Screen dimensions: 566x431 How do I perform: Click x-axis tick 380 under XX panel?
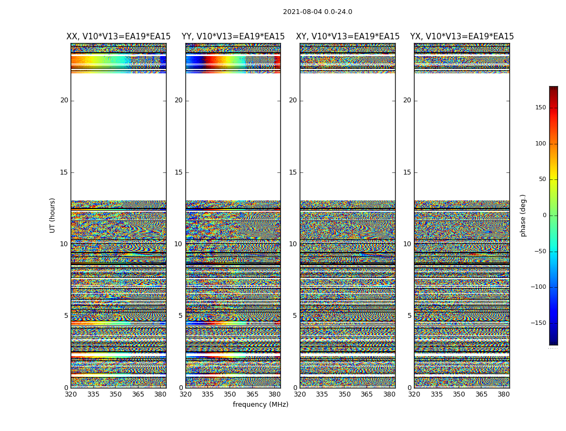[160, 394]
